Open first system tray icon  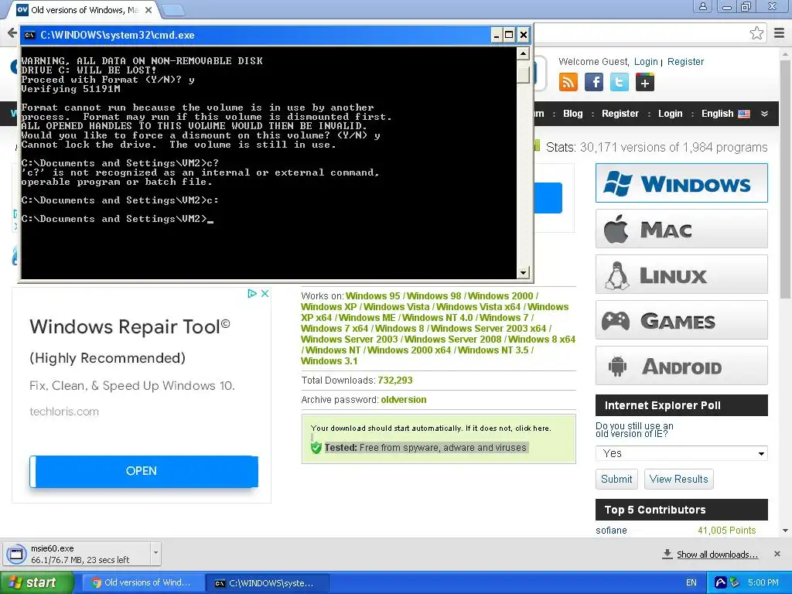point(721,582)
